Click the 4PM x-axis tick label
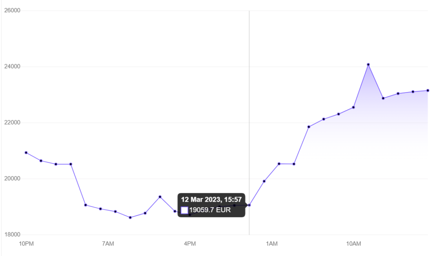Image resolution: width=431 pixels, height=256 pixels. pyautogui.click(x=190, y=243)
